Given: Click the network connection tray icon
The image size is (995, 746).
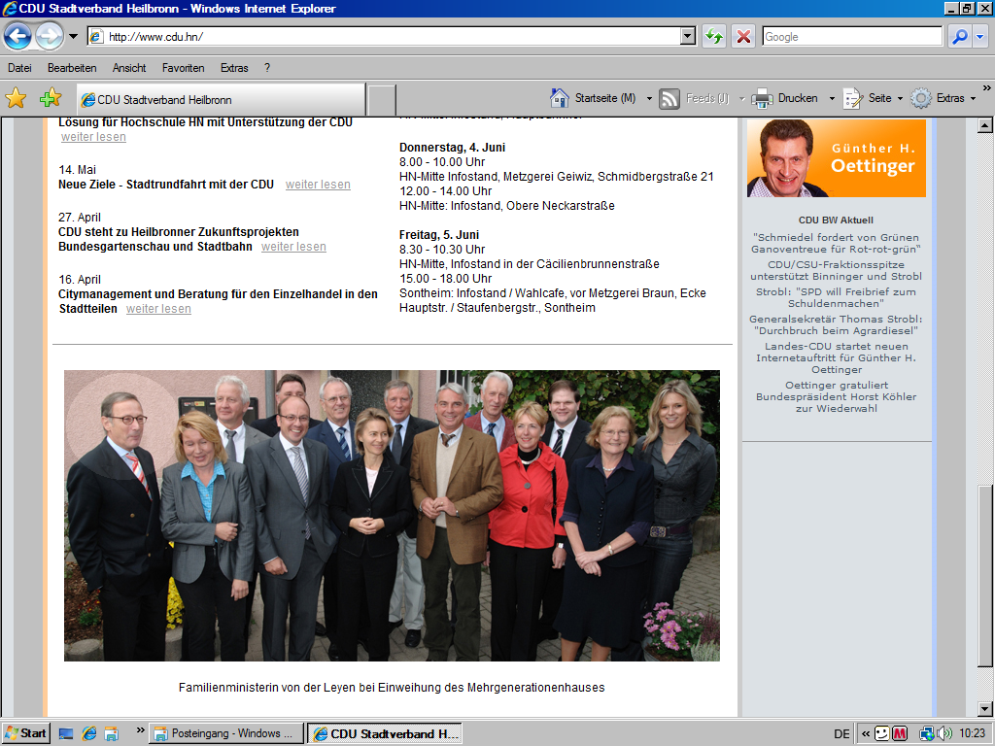Looking at the screenshot, I should click(x=927, y=734).
